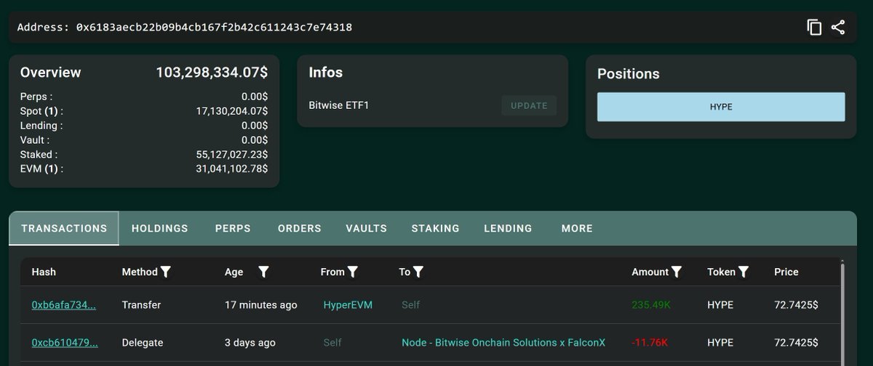
Task: Open the Perps tab
Action: (x=233, y=228)
